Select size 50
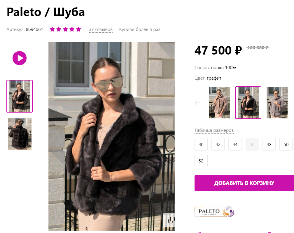Image resolution: width=294 pixels, height=233 pixels. coord(286,144)
